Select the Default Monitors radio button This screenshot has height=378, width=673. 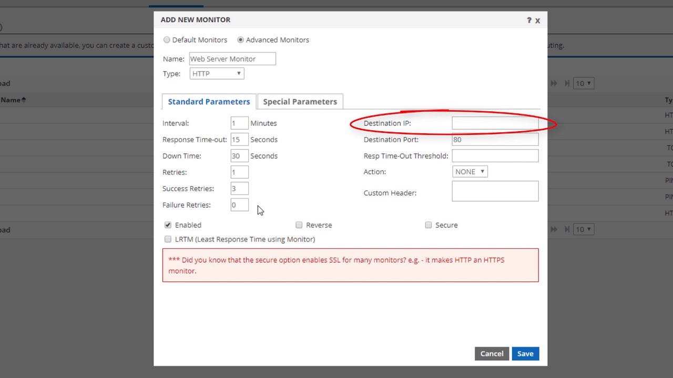point(167,40)
